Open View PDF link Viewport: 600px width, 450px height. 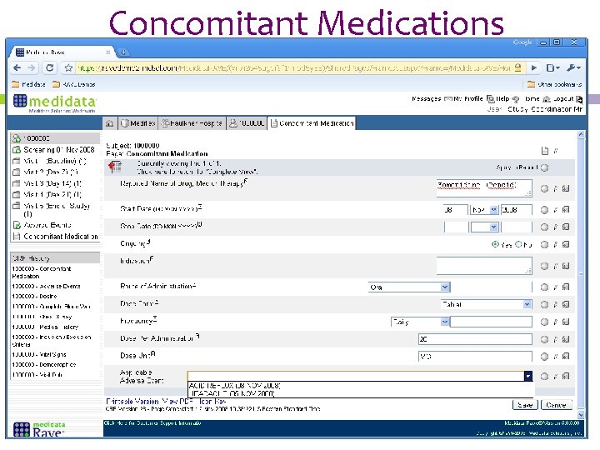(177, 402)
